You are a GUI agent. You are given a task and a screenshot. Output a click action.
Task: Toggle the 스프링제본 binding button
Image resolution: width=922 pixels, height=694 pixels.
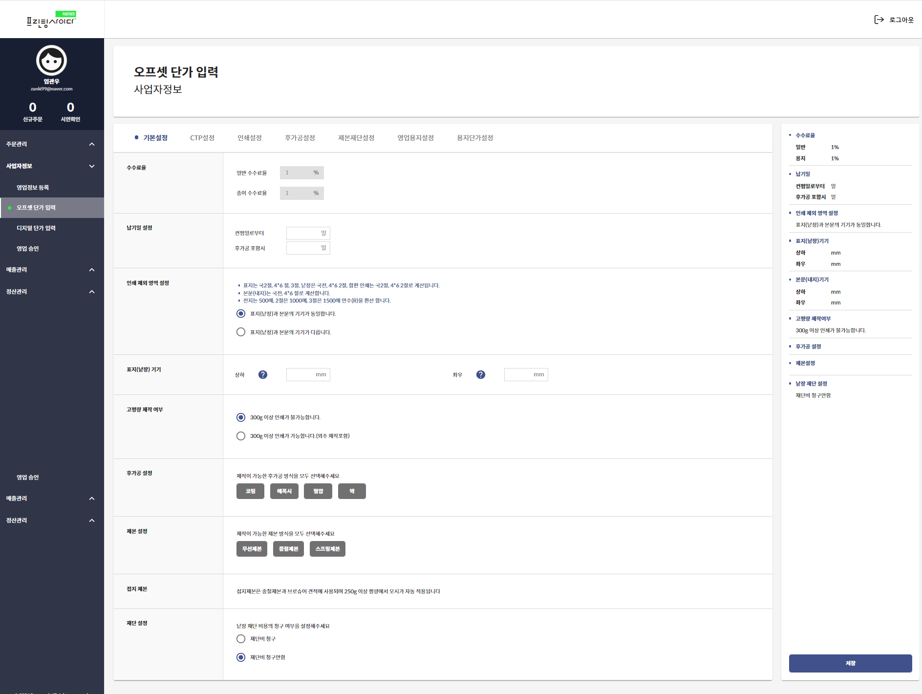coord(327,549)
